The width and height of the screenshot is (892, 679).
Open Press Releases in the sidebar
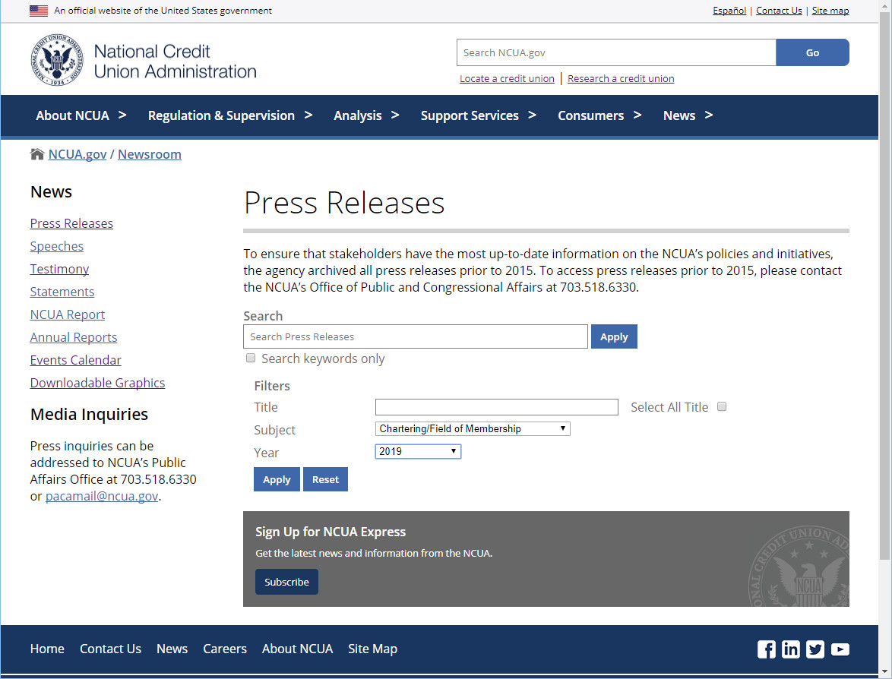click(71, 223)
